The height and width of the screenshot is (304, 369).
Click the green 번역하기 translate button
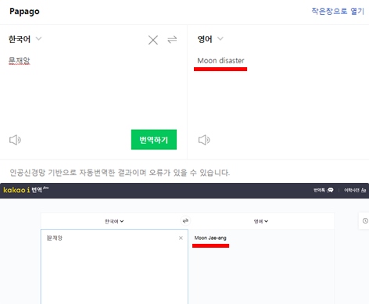point(154,140)
